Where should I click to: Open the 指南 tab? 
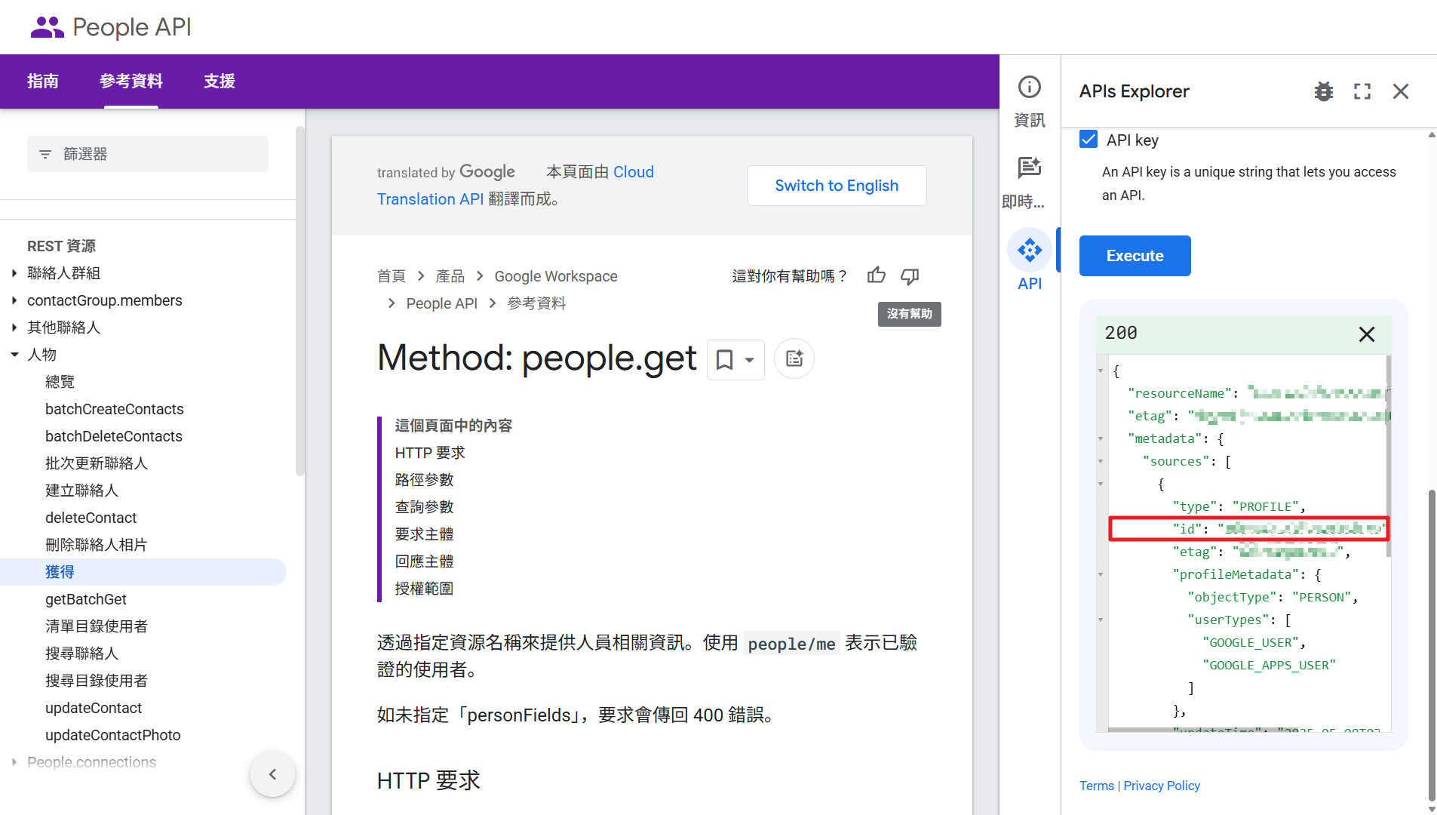pos(43,81)
